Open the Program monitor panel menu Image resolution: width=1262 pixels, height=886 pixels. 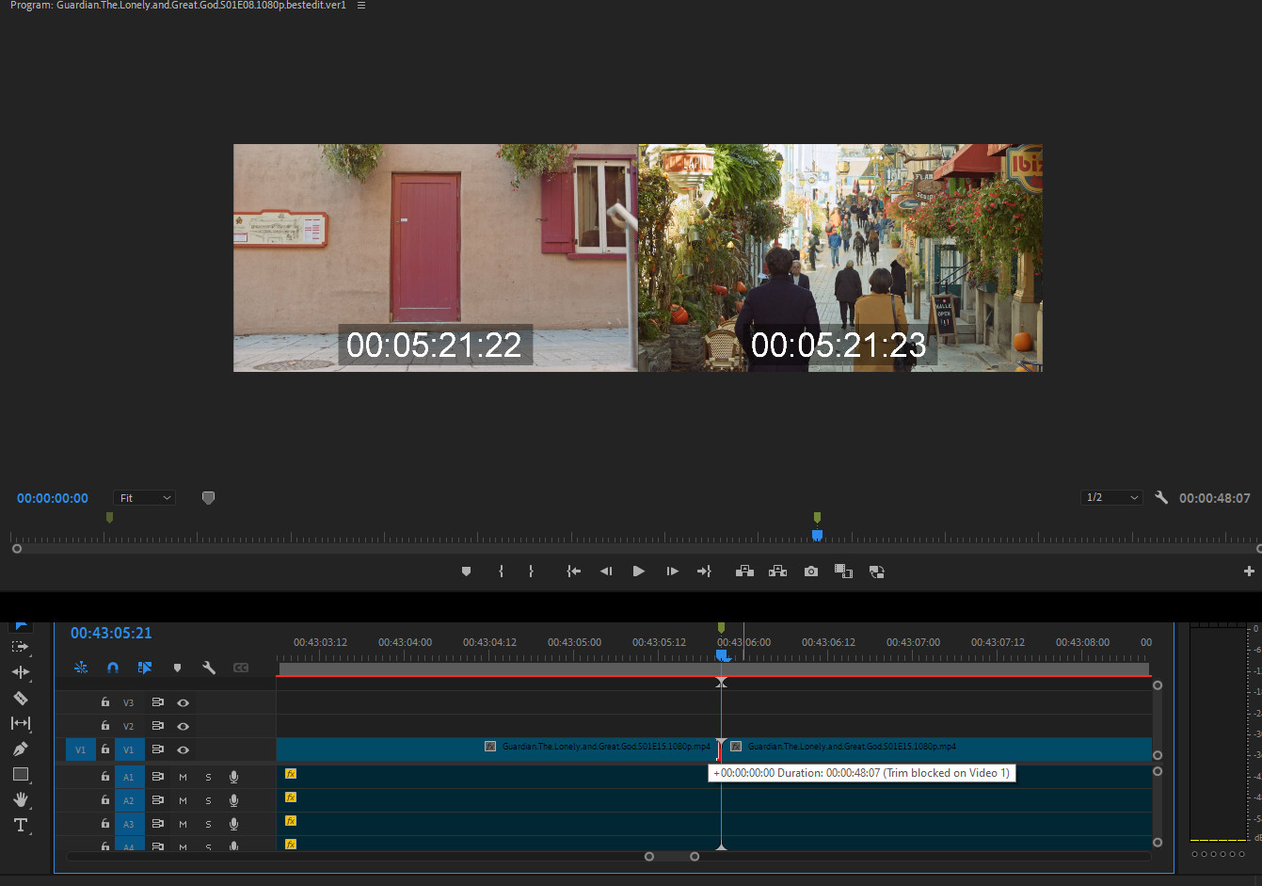(x=361, y=6)
